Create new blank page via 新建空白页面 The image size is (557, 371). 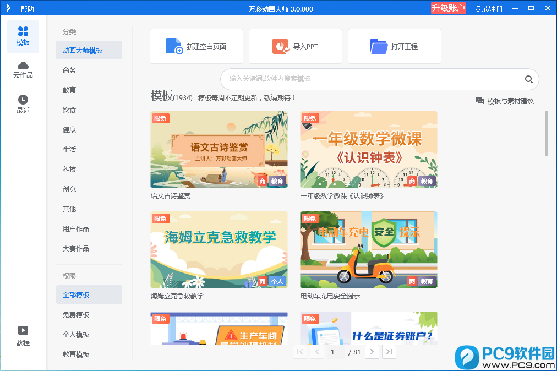tap(196, 46)
